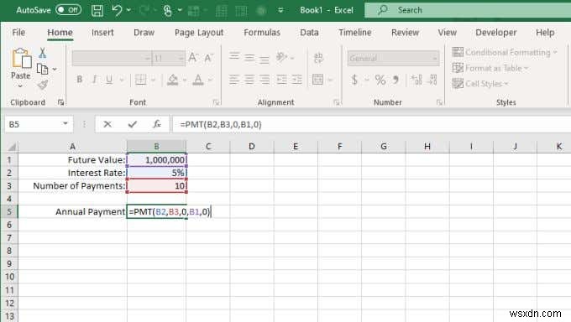The width and height of the screenshot is (571, 322).
Task: Click the Search box in title bar
Action: tap(468, 10)
